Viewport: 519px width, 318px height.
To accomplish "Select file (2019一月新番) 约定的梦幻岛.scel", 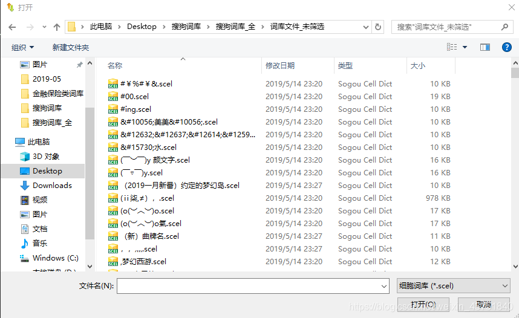I will (181, 186).
